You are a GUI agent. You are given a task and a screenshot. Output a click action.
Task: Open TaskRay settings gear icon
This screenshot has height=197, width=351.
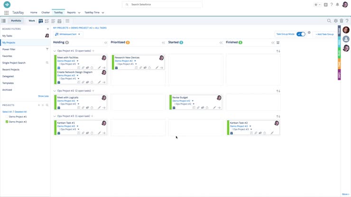click(335, 21)
